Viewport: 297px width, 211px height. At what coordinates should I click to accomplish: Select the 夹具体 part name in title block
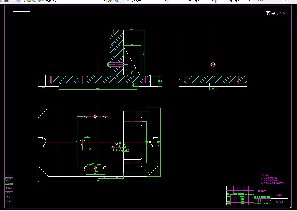click(279, 195)
